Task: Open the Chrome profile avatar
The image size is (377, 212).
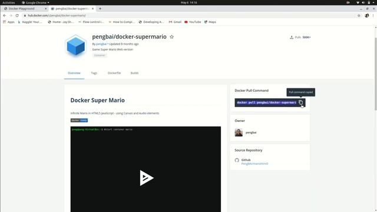Action: point(366,15)
